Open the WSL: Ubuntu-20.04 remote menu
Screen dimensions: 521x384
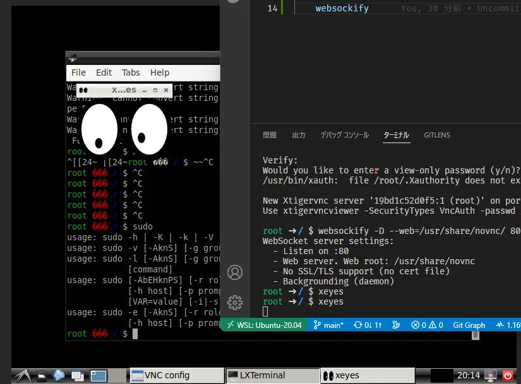[265, 325]
